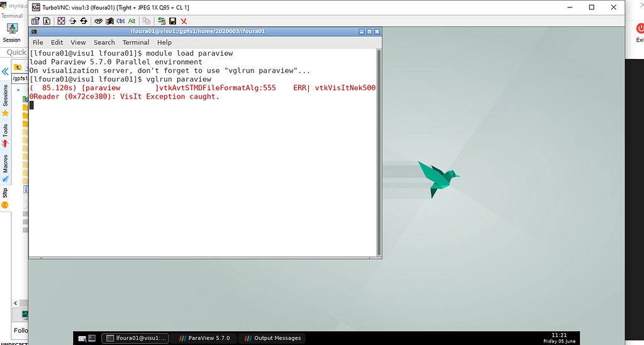This screenshot has height=345, width=644.
Task: Open the terminal View menu
Action: (x=78, y=42)
